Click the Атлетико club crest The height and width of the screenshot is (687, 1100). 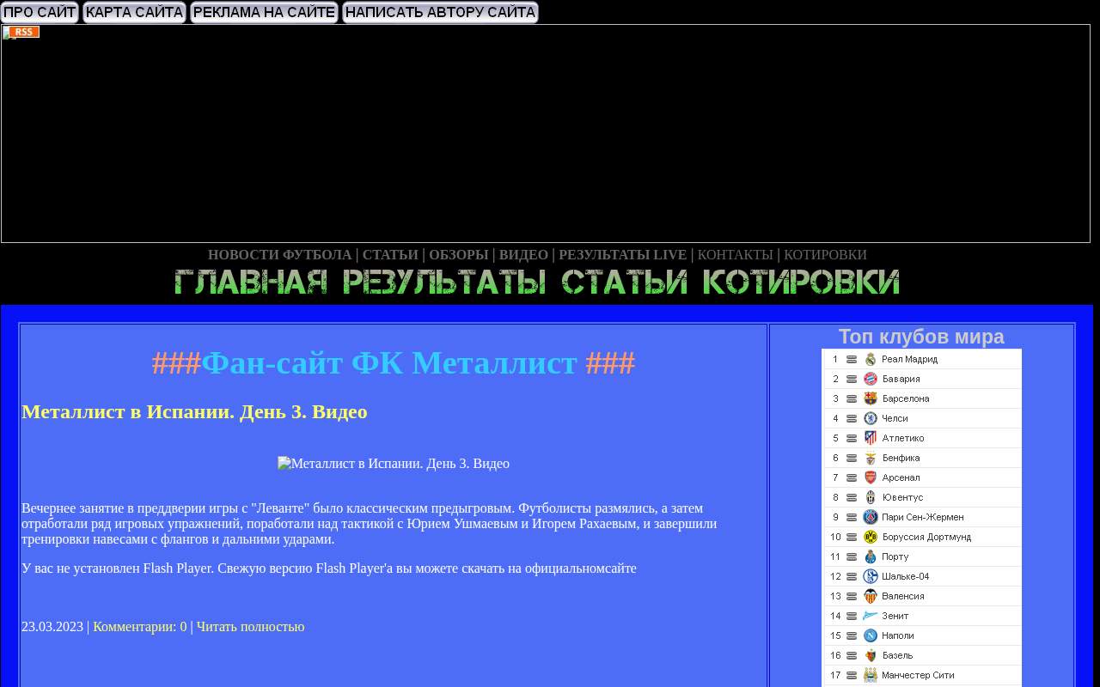(x=871, y=438)
